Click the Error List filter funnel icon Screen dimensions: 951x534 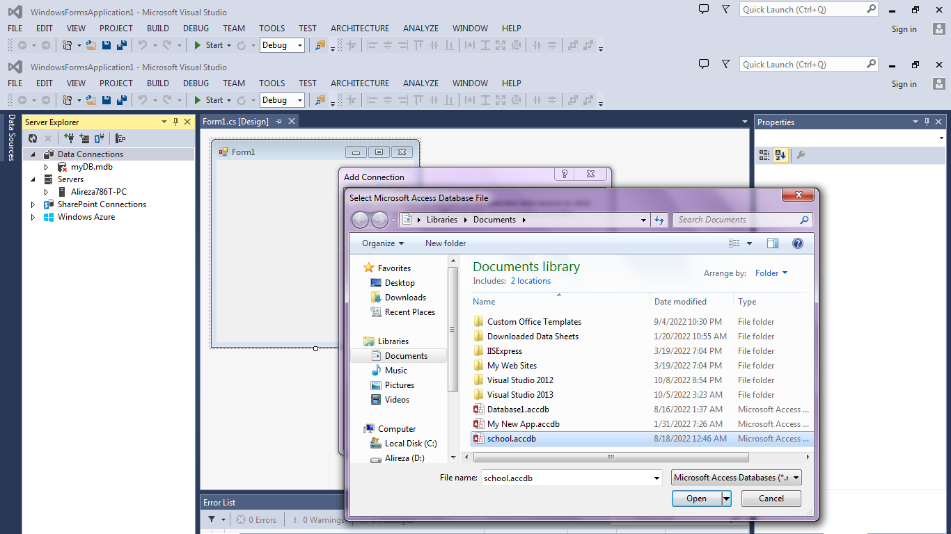212,519
